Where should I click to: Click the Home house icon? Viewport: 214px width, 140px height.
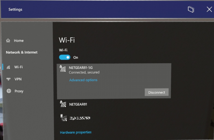coord(8,40)
